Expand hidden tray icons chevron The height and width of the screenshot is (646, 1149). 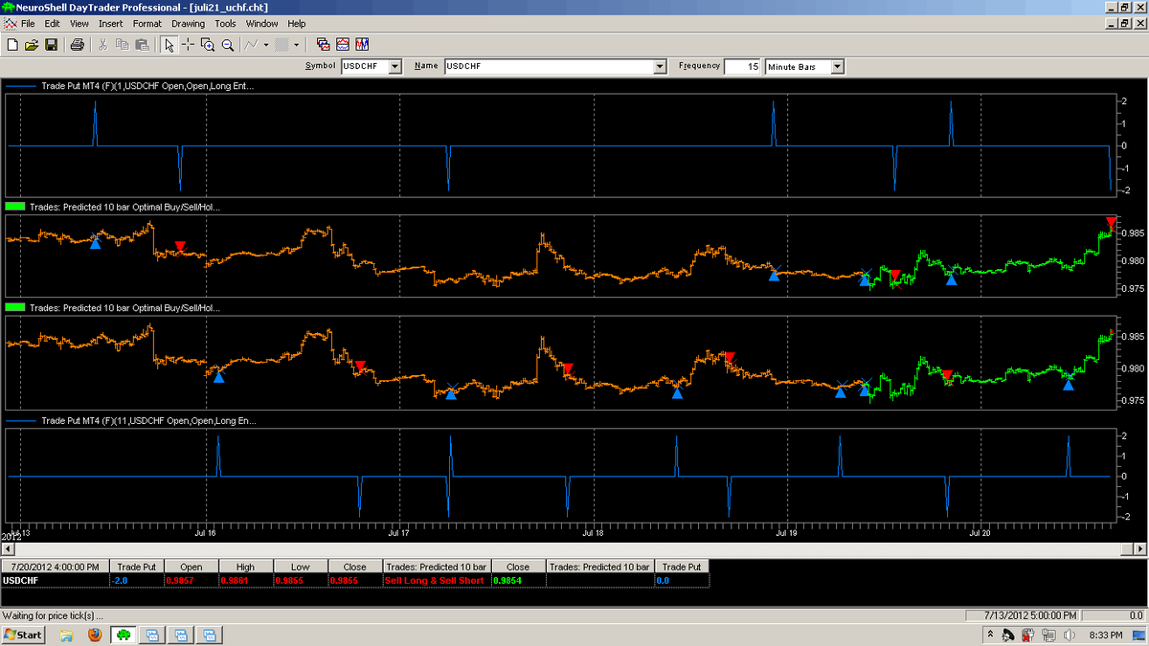988,635
